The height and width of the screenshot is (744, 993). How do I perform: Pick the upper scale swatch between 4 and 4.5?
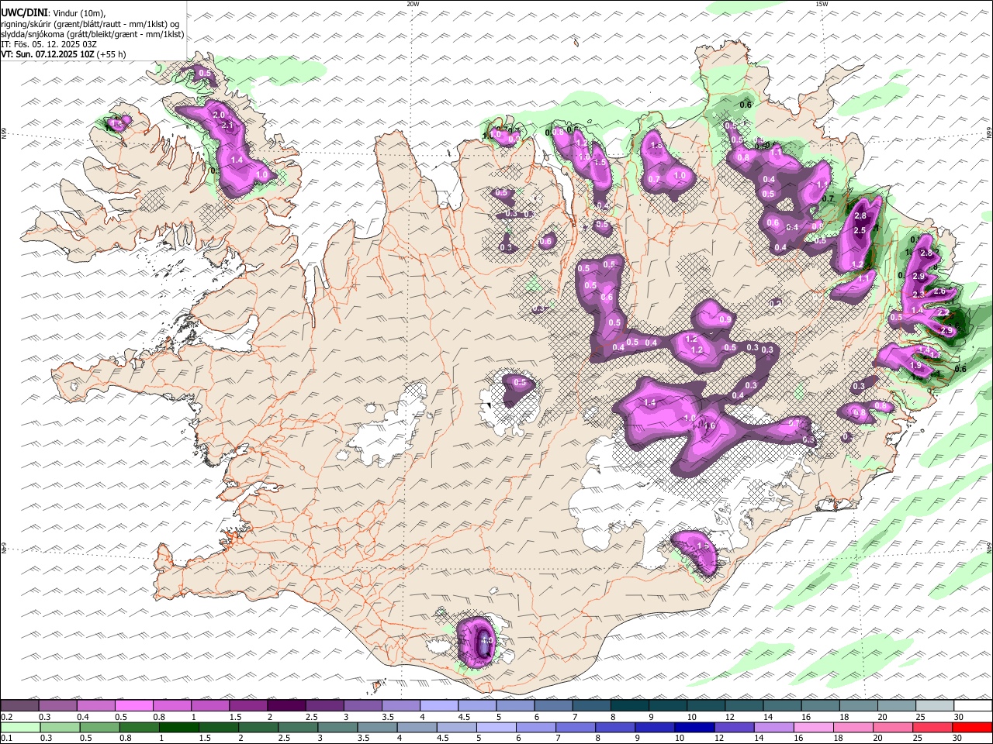(x=438, y=705)
